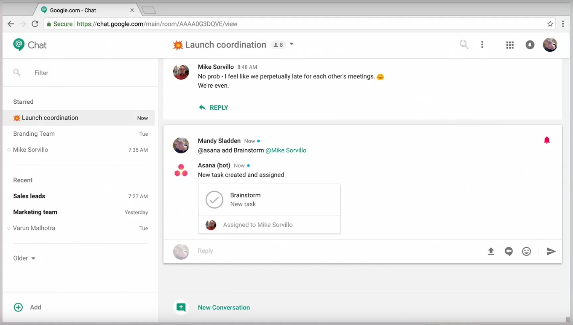Mark the Brainstorm task complete checkmark

pyautogui.click(x=214, y=200)
